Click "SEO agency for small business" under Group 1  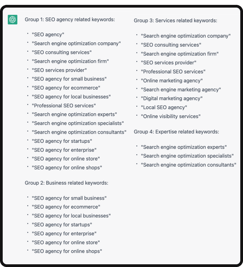(69, 79)
